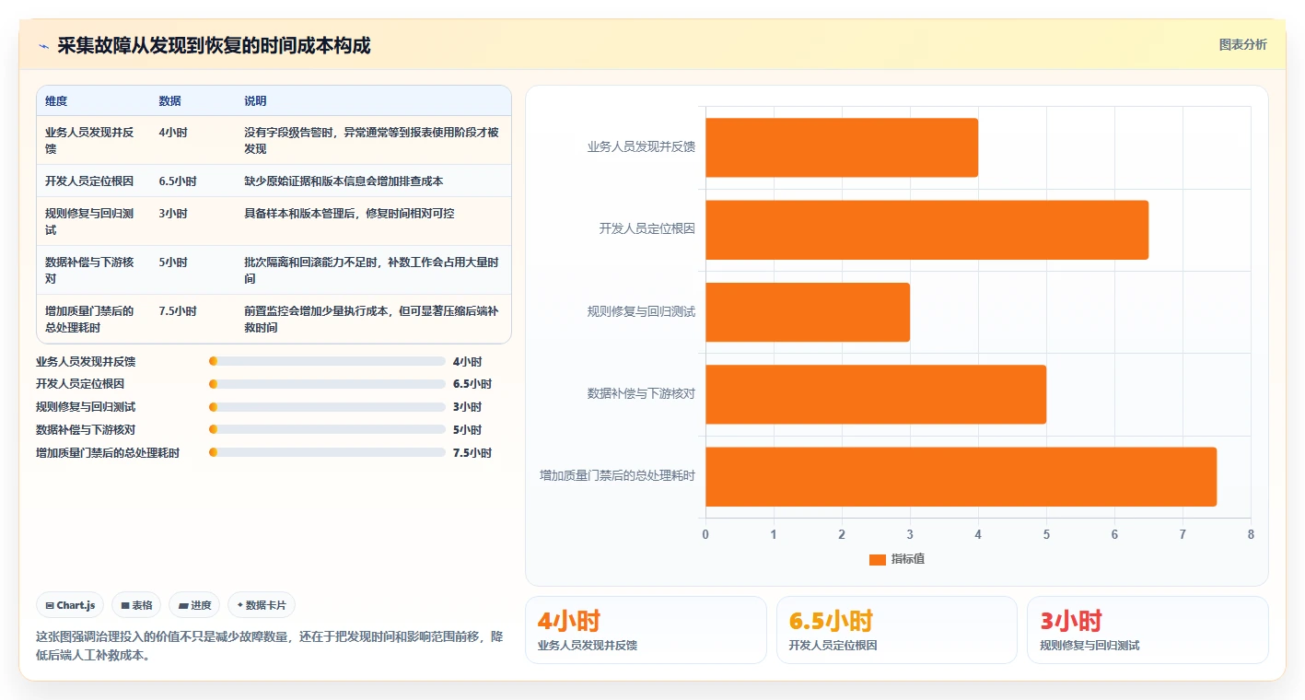The image size is (1305, 700).
Task: Toggle the 指标值 legend swatch
Action: (x=877, y=559)
